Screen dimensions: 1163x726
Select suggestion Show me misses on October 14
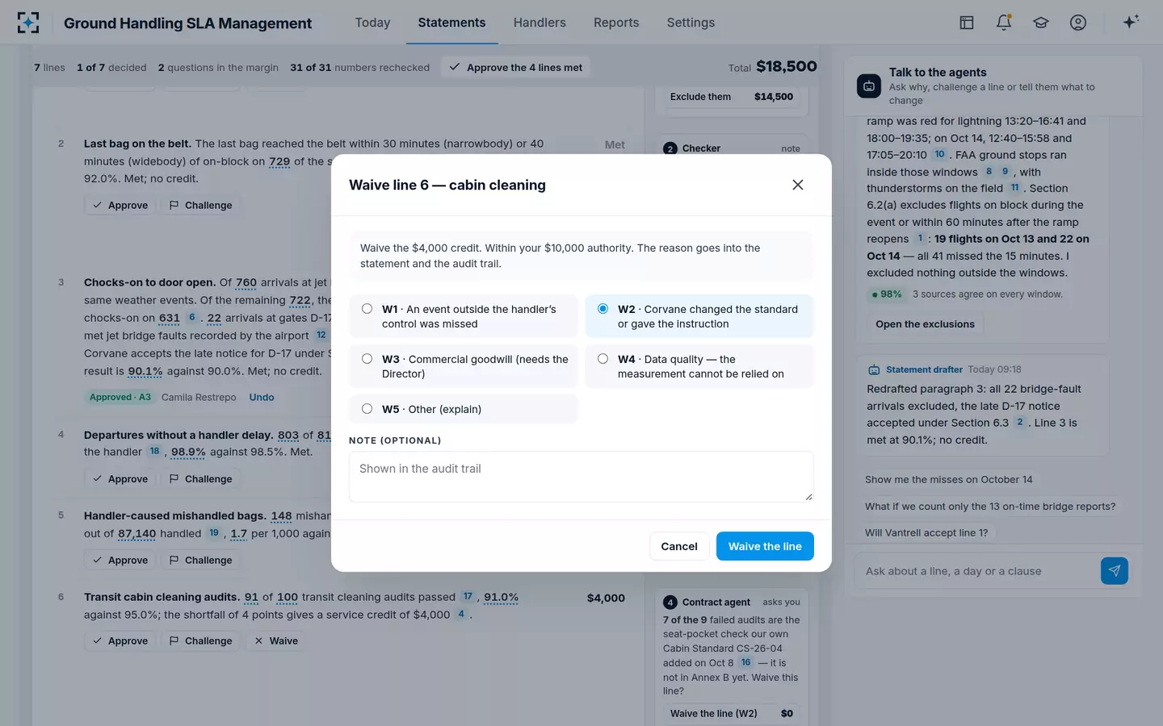(949, 479)
